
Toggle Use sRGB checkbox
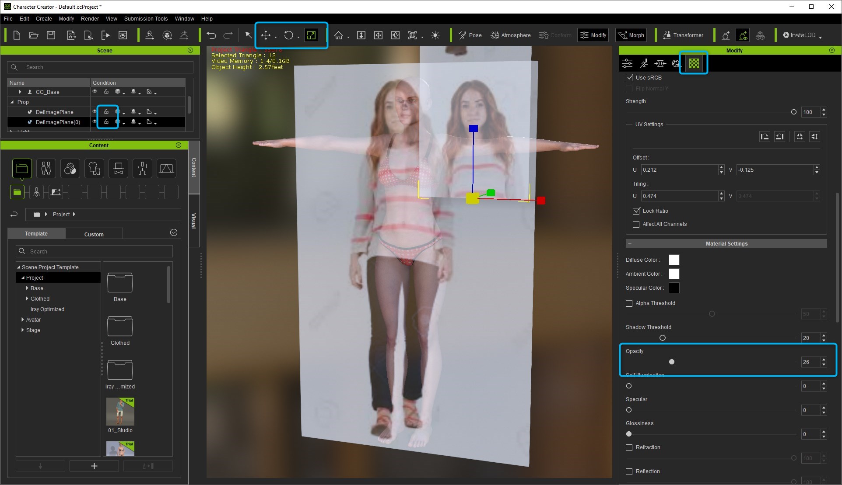pyautogui.click(x=629, y=77)
